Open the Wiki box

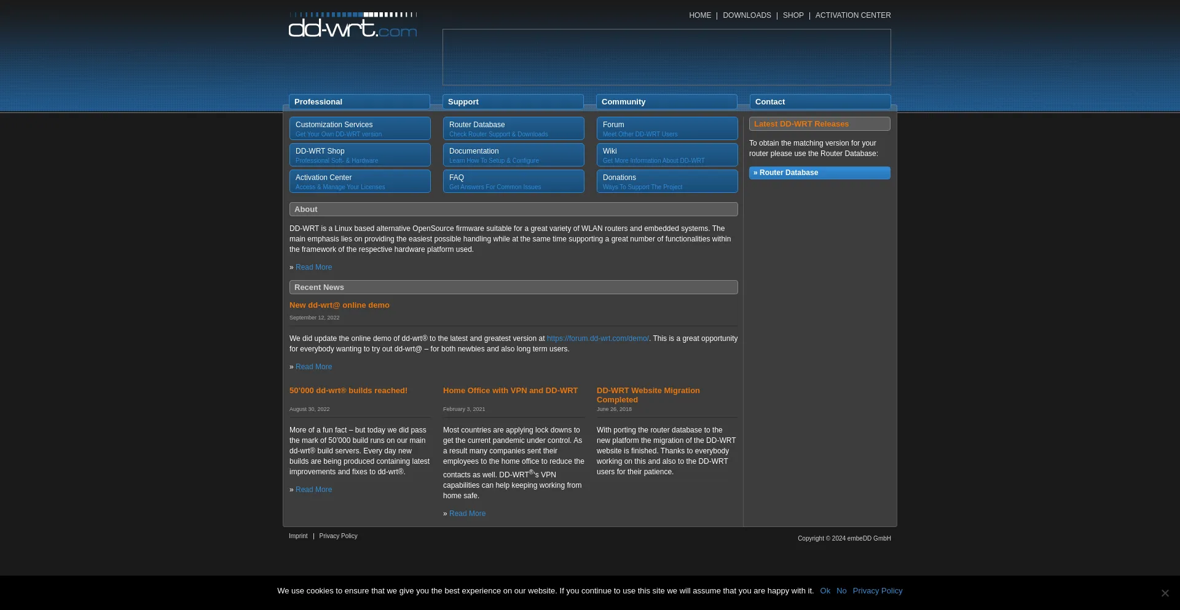point(667,155)
